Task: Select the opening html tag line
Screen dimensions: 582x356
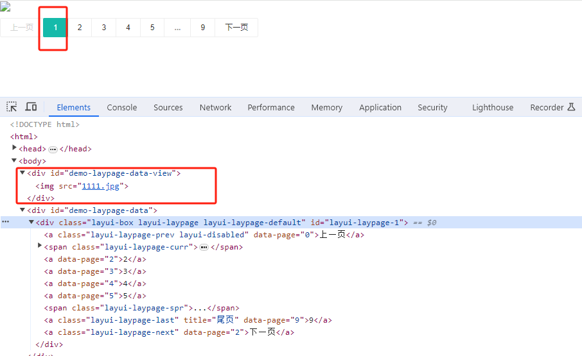Action: coord(24,137)
